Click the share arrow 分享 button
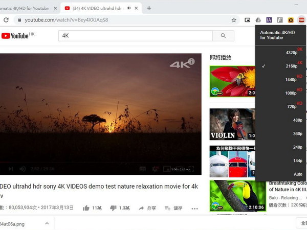Screen dimensions: 307x230 (x=147, y=209)
